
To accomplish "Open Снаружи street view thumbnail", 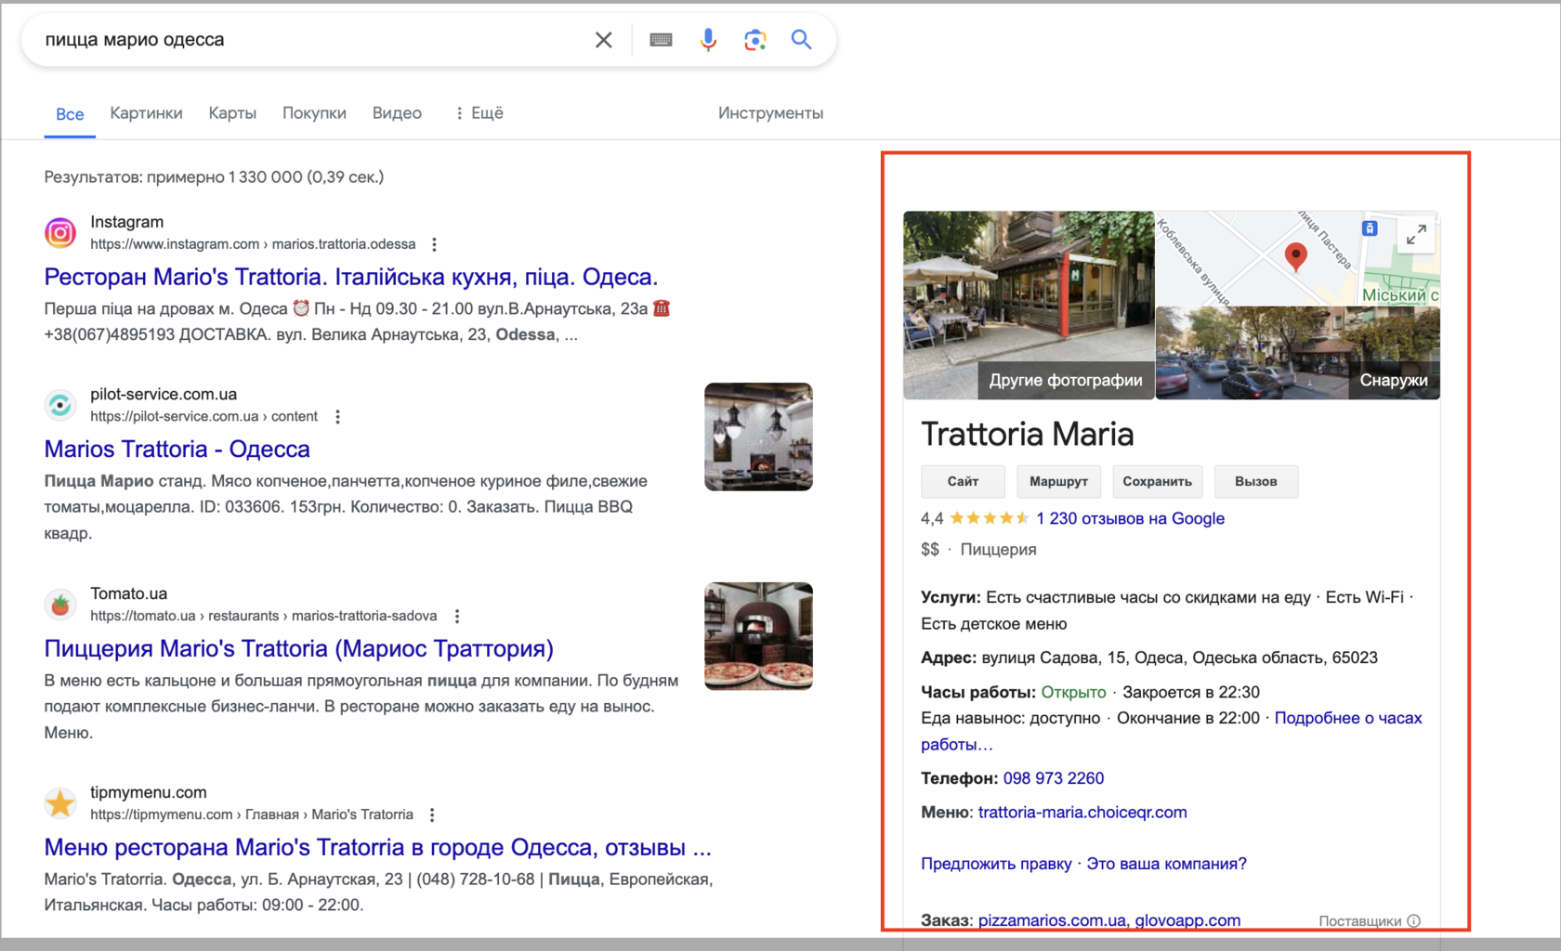I will [x=1298, y=354].
